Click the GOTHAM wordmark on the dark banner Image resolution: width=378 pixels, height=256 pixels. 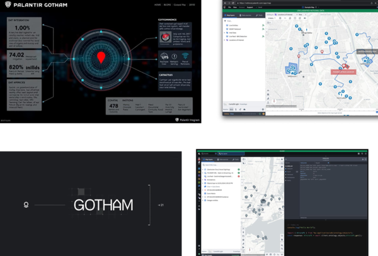click(103, 205)
